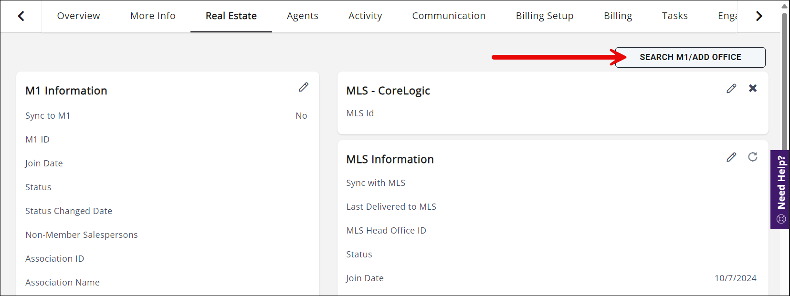Edit the M1 Information card

click(x=304, y=87)
